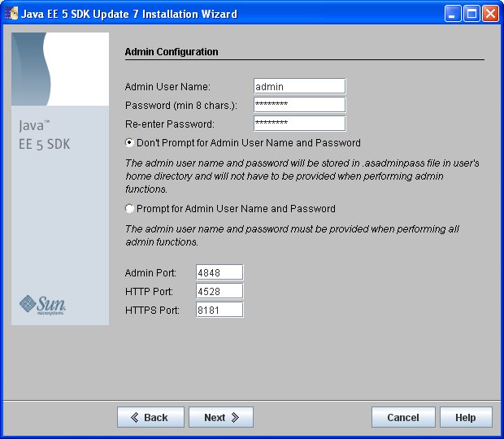Select Prompt for Admin User Name radio button
The image size is (504, 439).
point(129,209)
